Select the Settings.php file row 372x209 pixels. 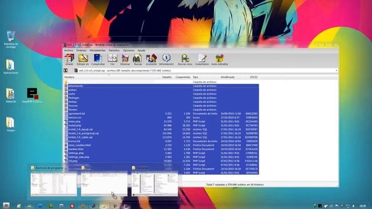tap(162, 153)
